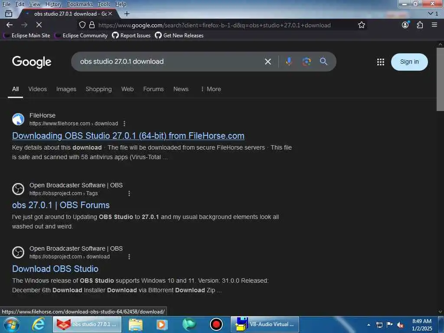444x333 pixels.
Task: Expand the More search filters menu
Action: [211, 89]
